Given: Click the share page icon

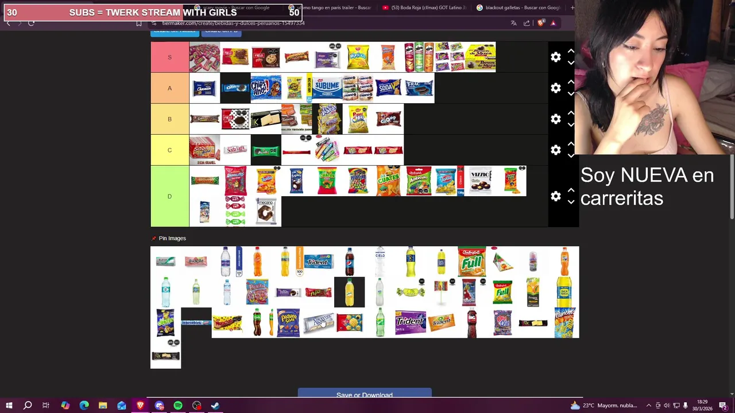Looking at the screenshot, I should click(x=527, y=23).
